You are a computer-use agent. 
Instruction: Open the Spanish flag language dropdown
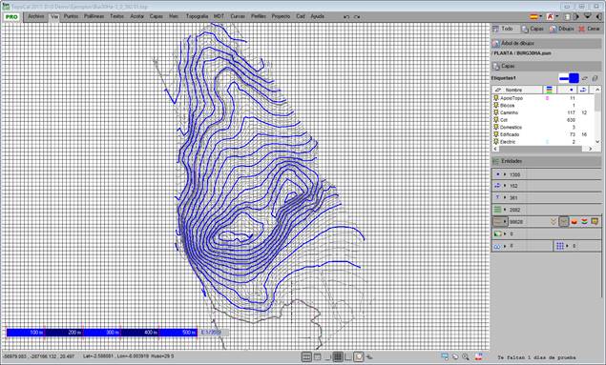(x=535, y=16)
